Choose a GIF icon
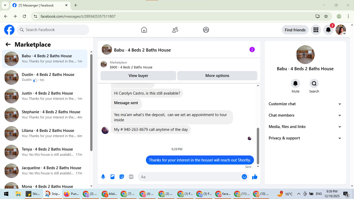This screenshot has width=354, height=199. pyautogui.click(x=131, y=177)
